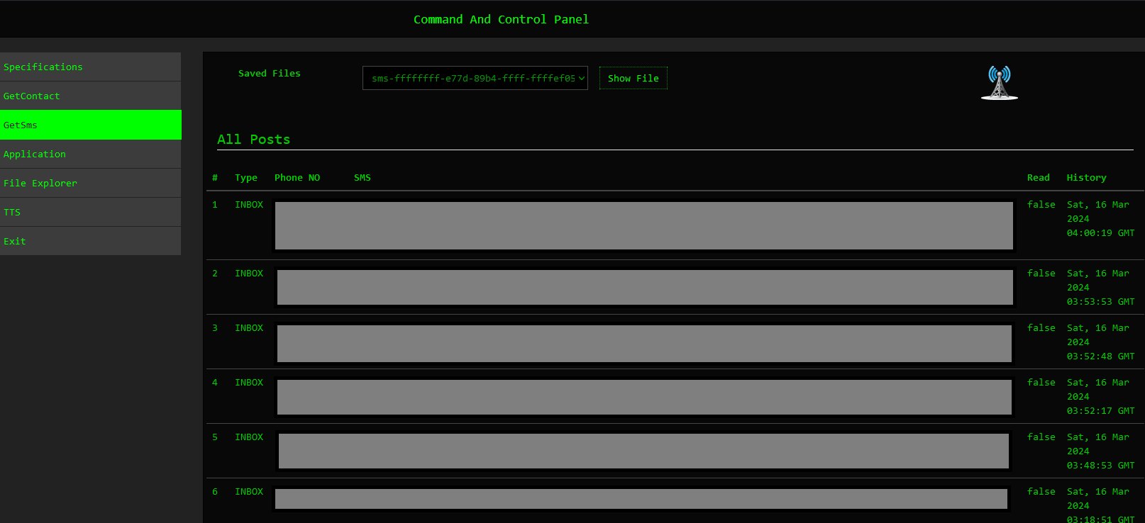The image size is (1145, 523).
Task: Click the false read value in row 4
Action: (x=1041, y=383)
